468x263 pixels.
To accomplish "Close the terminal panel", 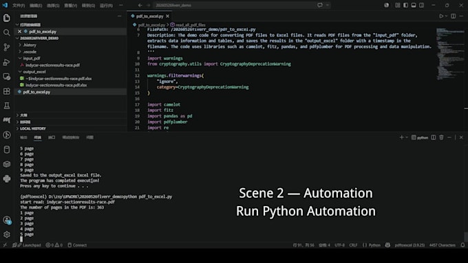I will [x=461, y=137].
